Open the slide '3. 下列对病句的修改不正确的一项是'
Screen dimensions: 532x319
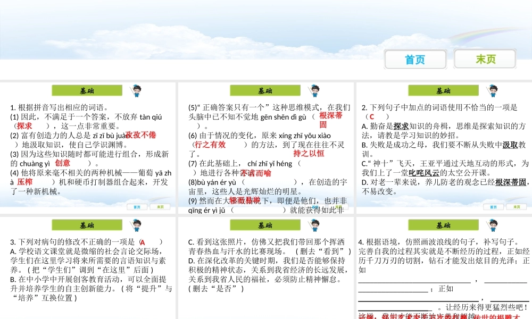click(x=88, y=268)
